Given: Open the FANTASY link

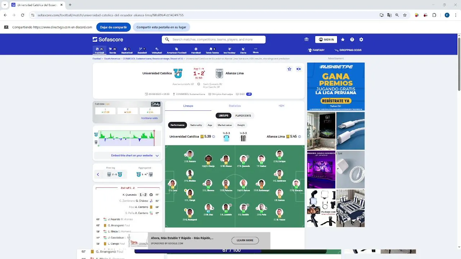Looking at the screenshot, I should click(x=316, y=50).
